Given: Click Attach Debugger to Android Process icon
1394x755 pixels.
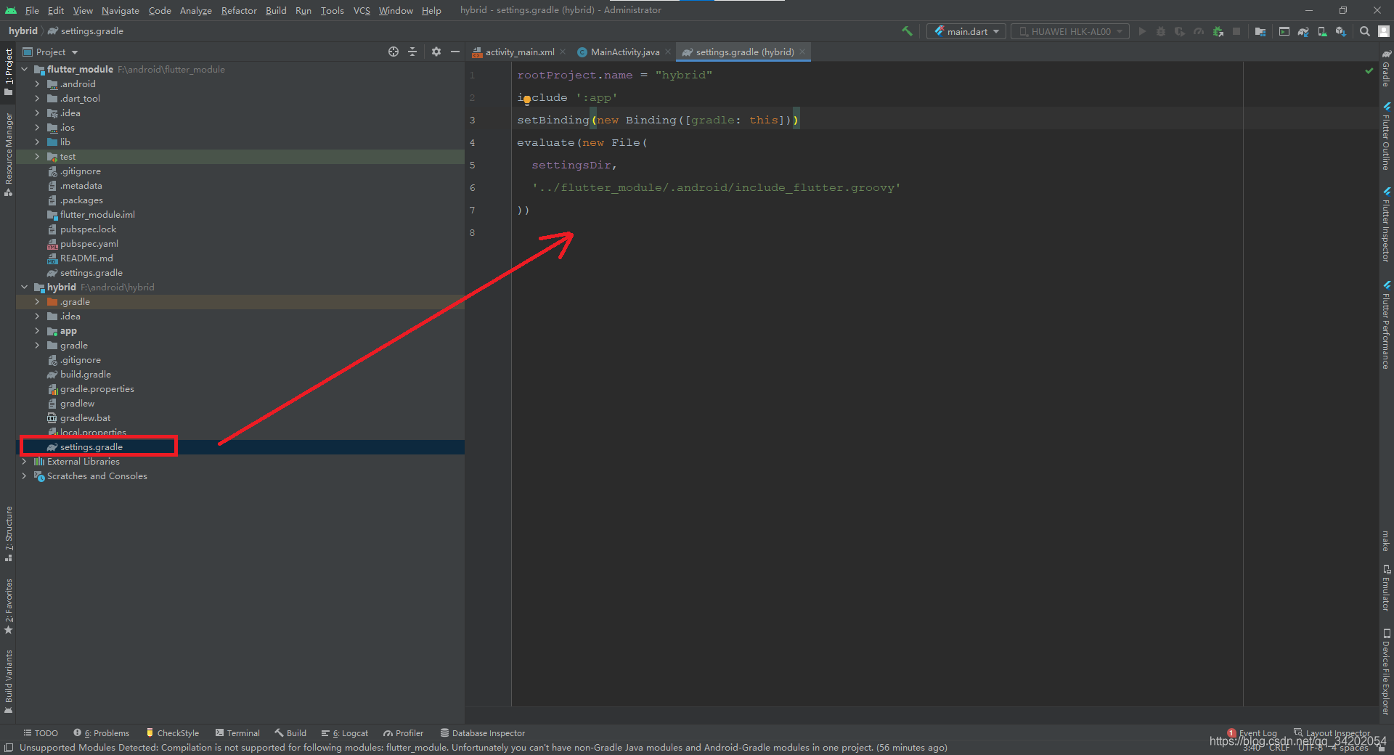Looking at the screenshot, I should click(x=1218, y=31).
